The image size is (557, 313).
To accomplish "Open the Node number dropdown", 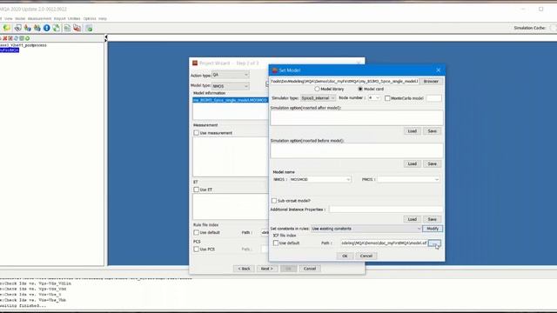I will pyautogui.click(x=374, y=97).
